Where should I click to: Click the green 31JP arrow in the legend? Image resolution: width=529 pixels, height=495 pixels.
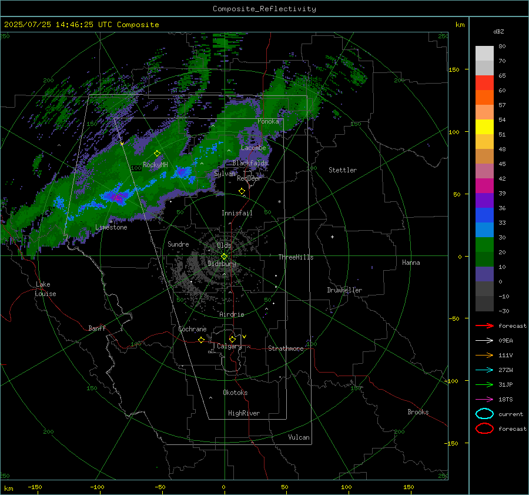click(x=484, y=384)
